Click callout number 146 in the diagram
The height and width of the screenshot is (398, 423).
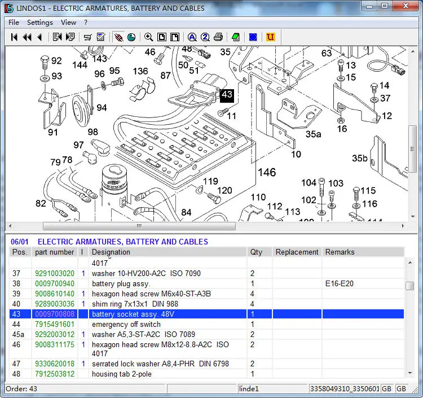(x=267, y=173)
